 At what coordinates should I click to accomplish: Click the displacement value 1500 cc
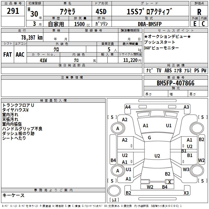[82, 24]
